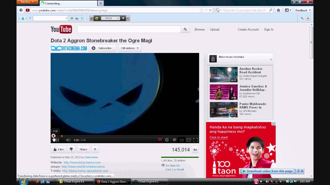Click the thumbs down dislike button
The width and height of the screenshot is (330, 185).
click(71, 149)
